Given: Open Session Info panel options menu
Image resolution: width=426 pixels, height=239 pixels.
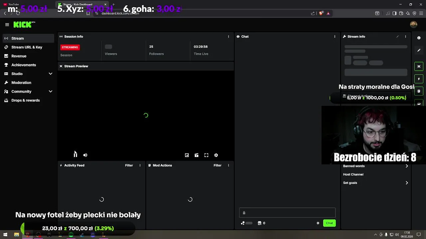Looking at the screenshot, I should 228,37.
